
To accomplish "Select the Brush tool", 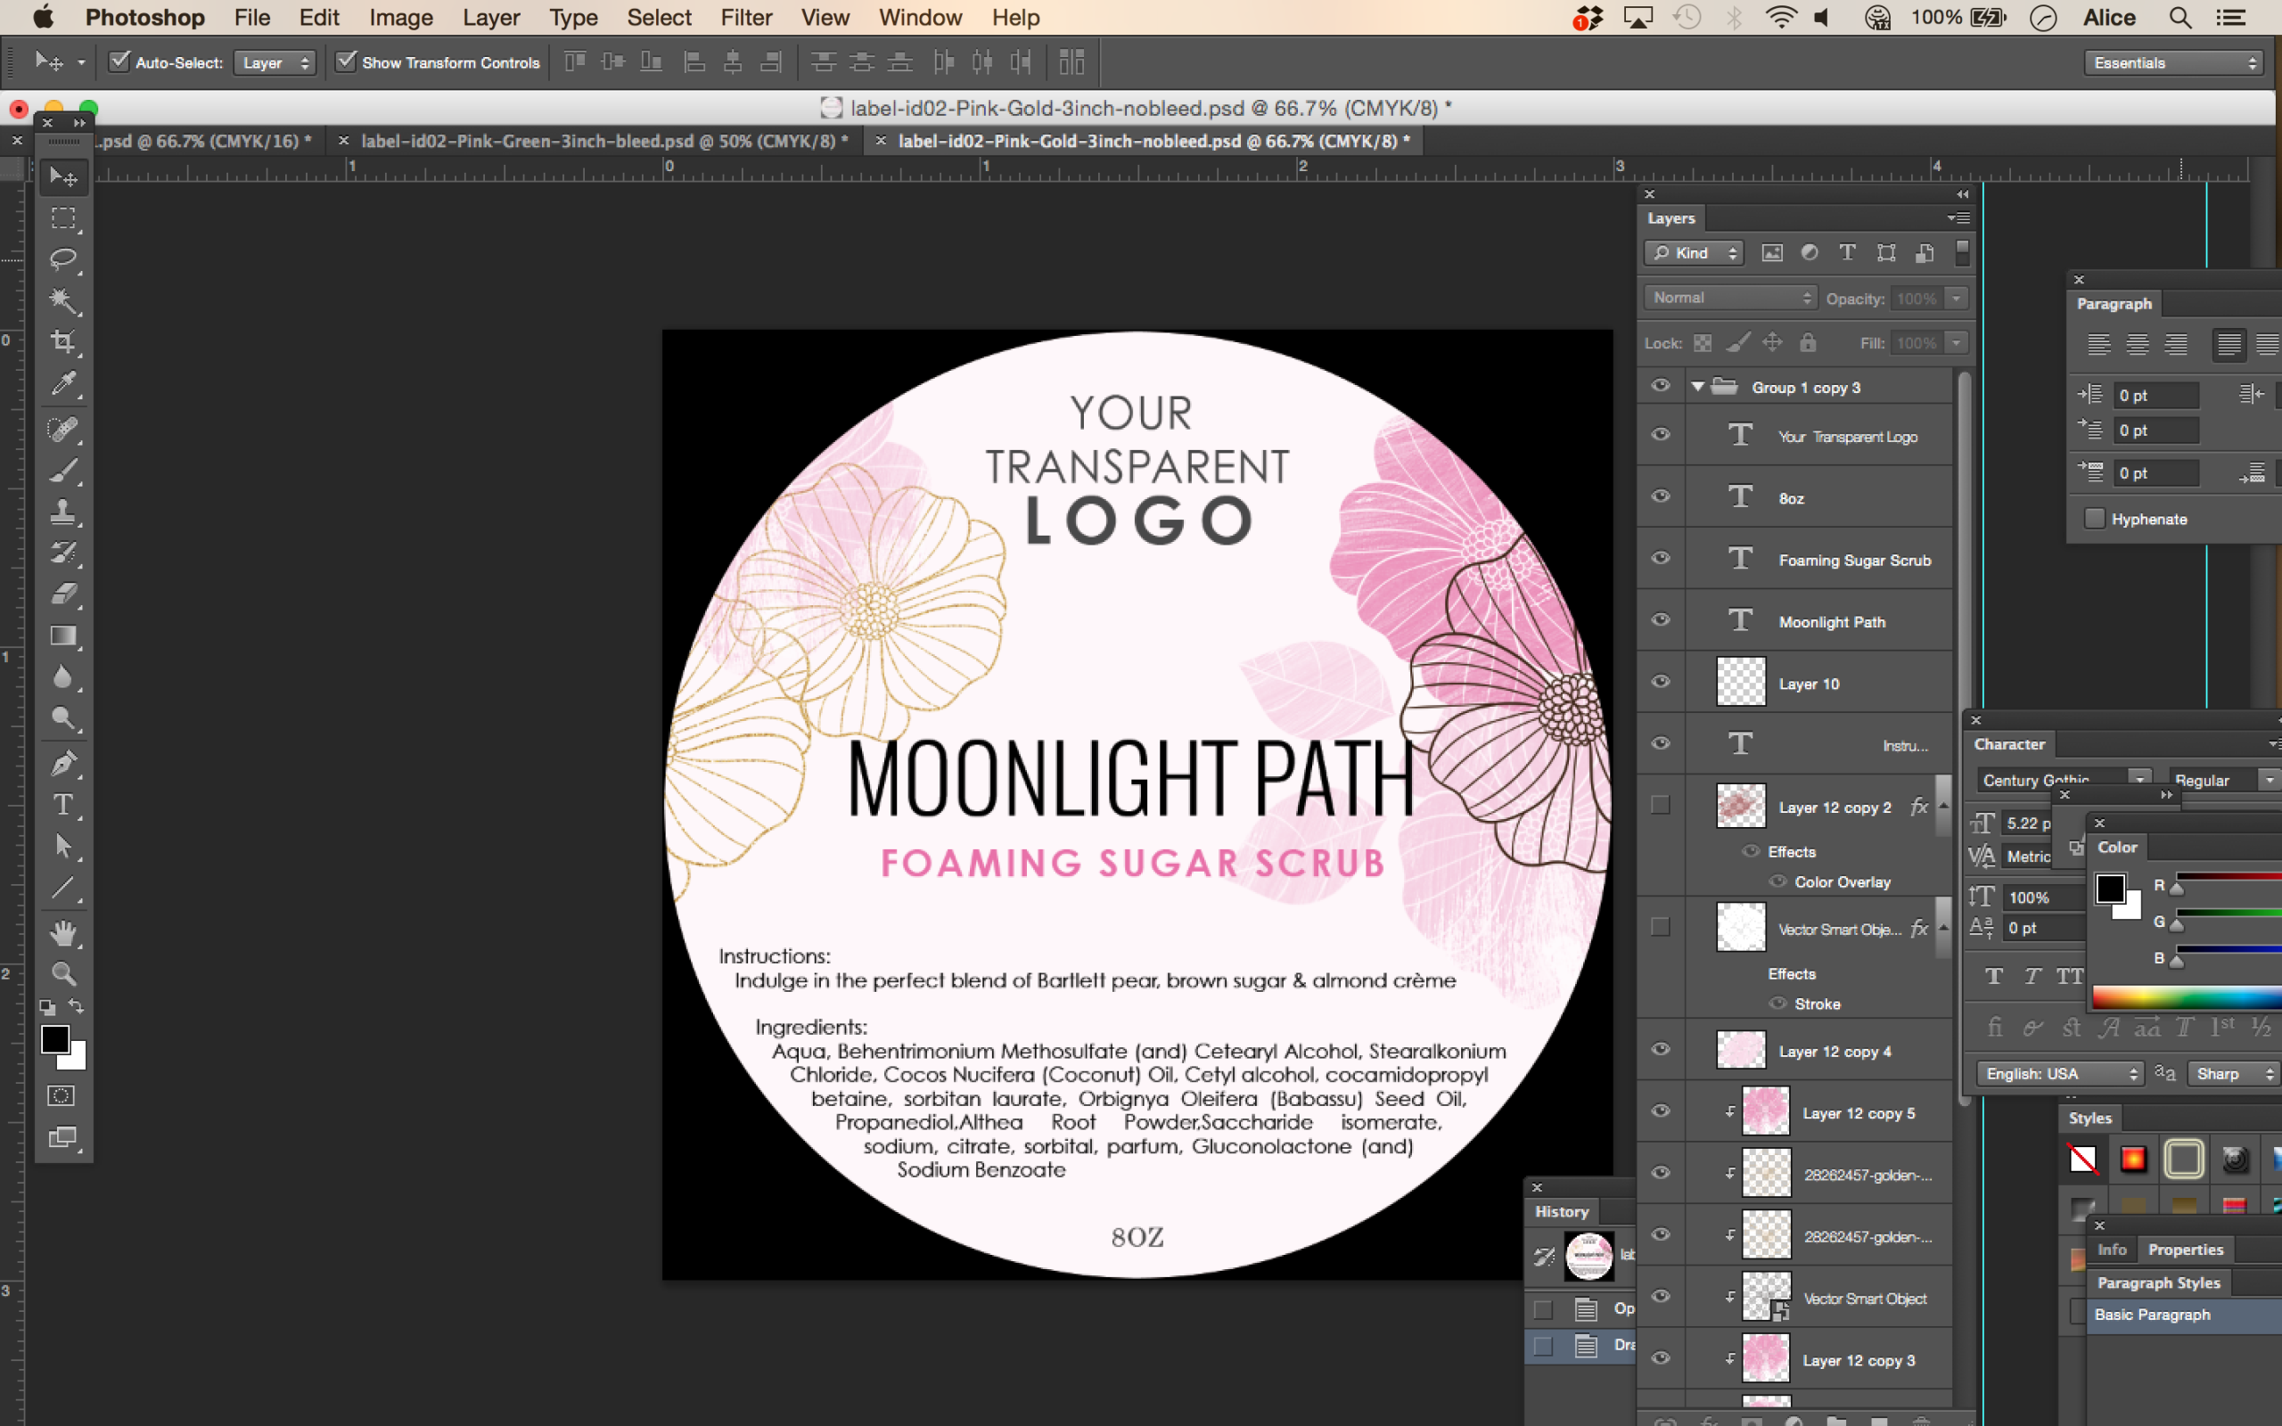I will (x=63, y=471).
